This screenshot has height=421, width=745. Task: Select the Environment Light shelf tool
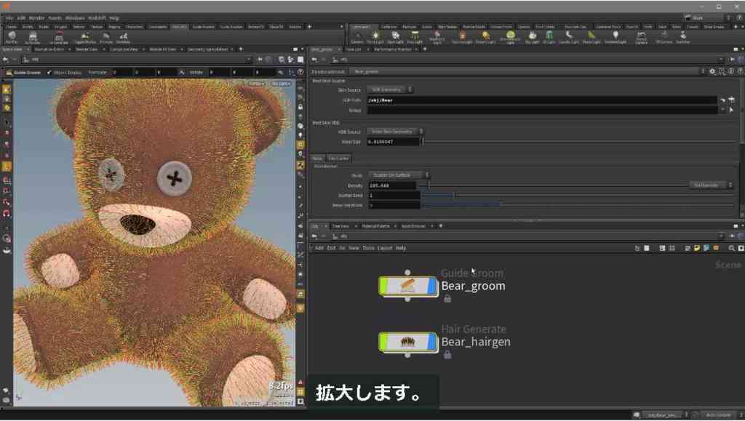point(510,37)
